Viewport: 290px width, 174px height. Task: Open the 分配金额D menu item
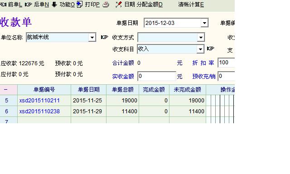(150, 5)
